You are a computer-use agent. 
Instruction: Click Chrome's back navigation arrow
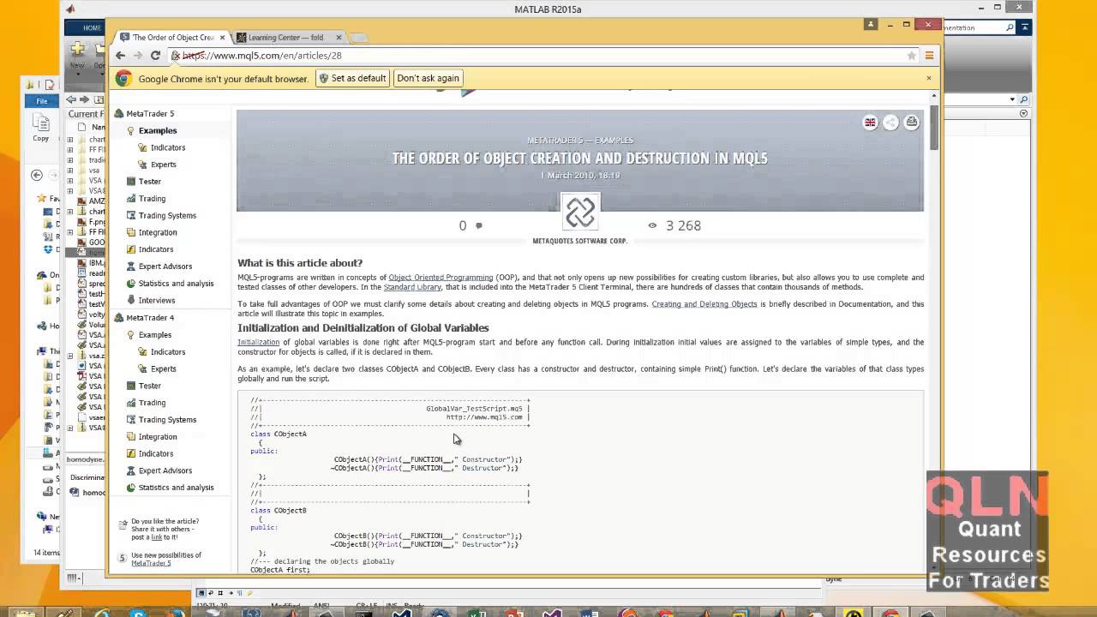tap(121, 56)
